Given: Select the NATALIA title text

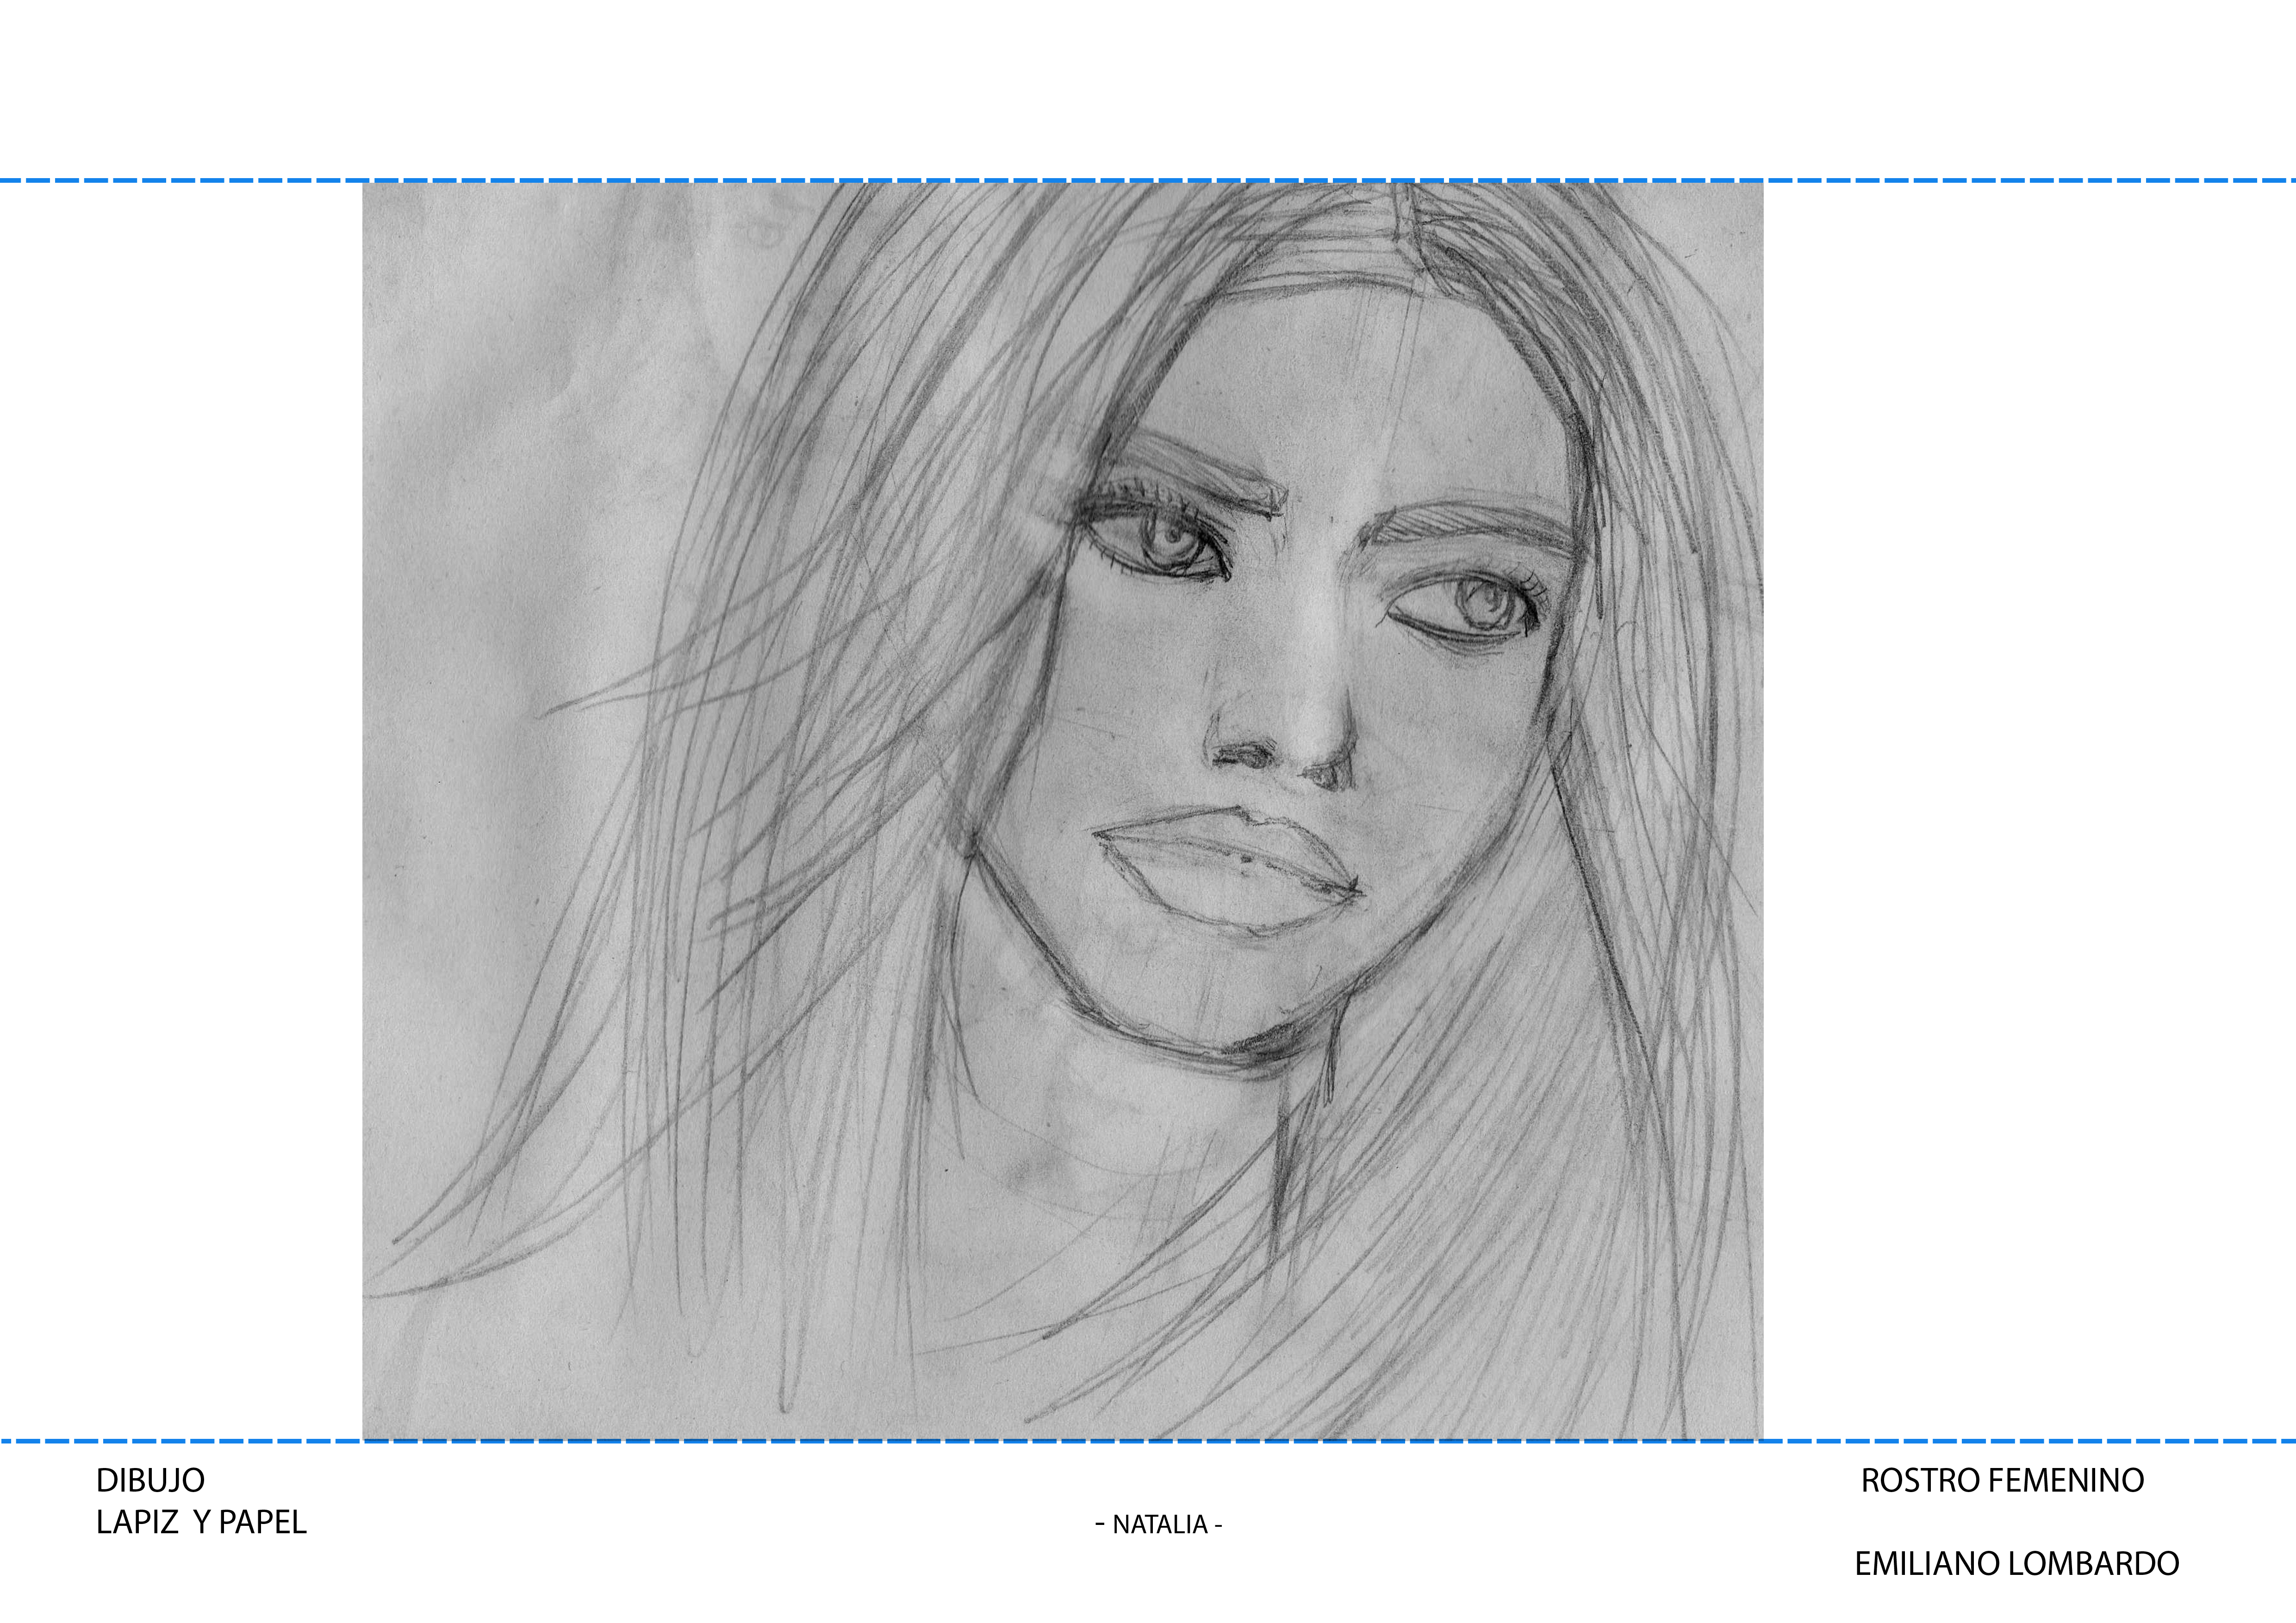Looking at the screenshot, I should pos(1159,1525).
